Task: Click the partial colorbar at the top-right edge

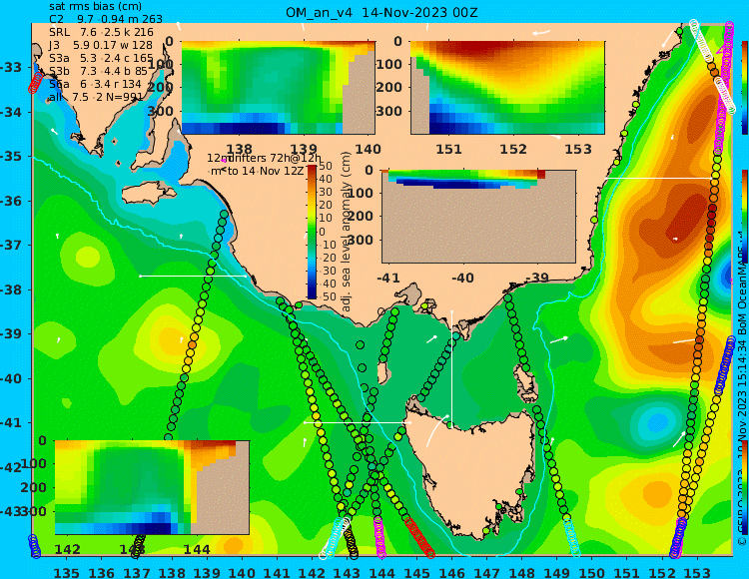Action: 745,88
